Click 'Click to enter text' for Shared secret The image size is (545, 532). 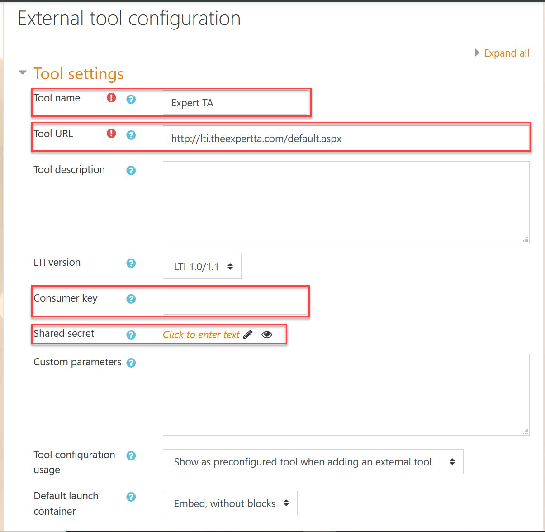[x=201, y=335]
